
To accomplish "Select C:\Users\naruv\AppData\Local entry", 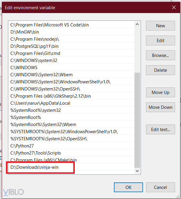I will click(x=71, y=103).
